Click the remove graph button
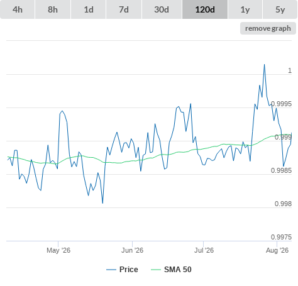 (268, 28)
